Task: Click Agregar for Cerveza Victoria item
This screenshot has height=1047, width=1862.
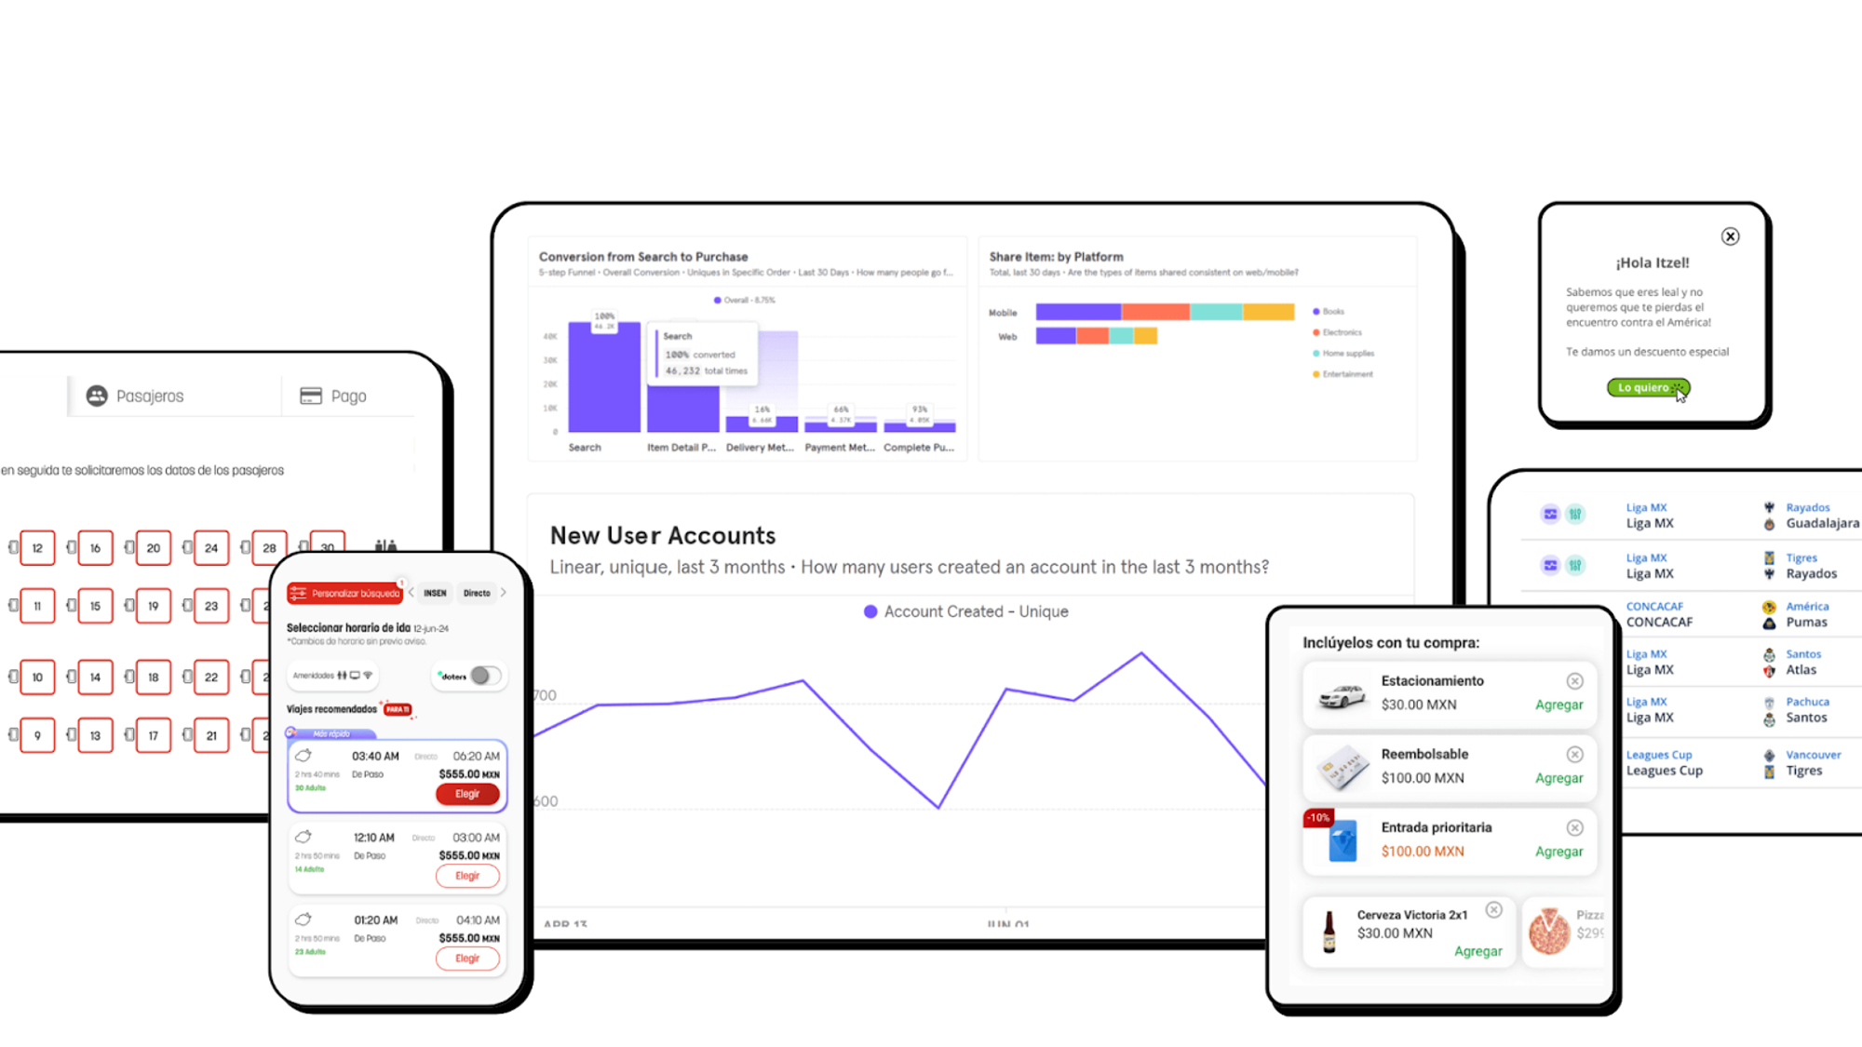Action: (1477, 951)
